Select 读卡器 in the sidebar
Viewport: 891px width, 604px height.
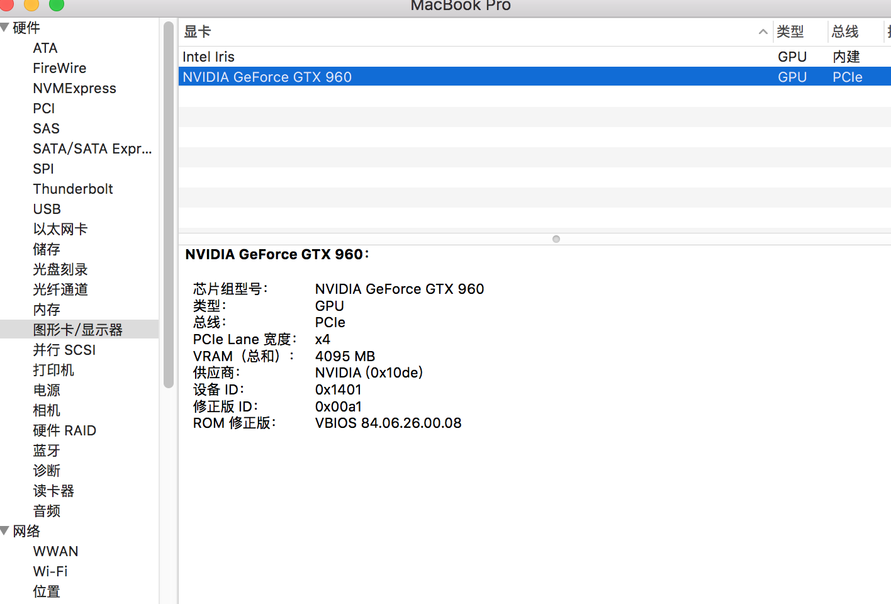pos(53,491)
